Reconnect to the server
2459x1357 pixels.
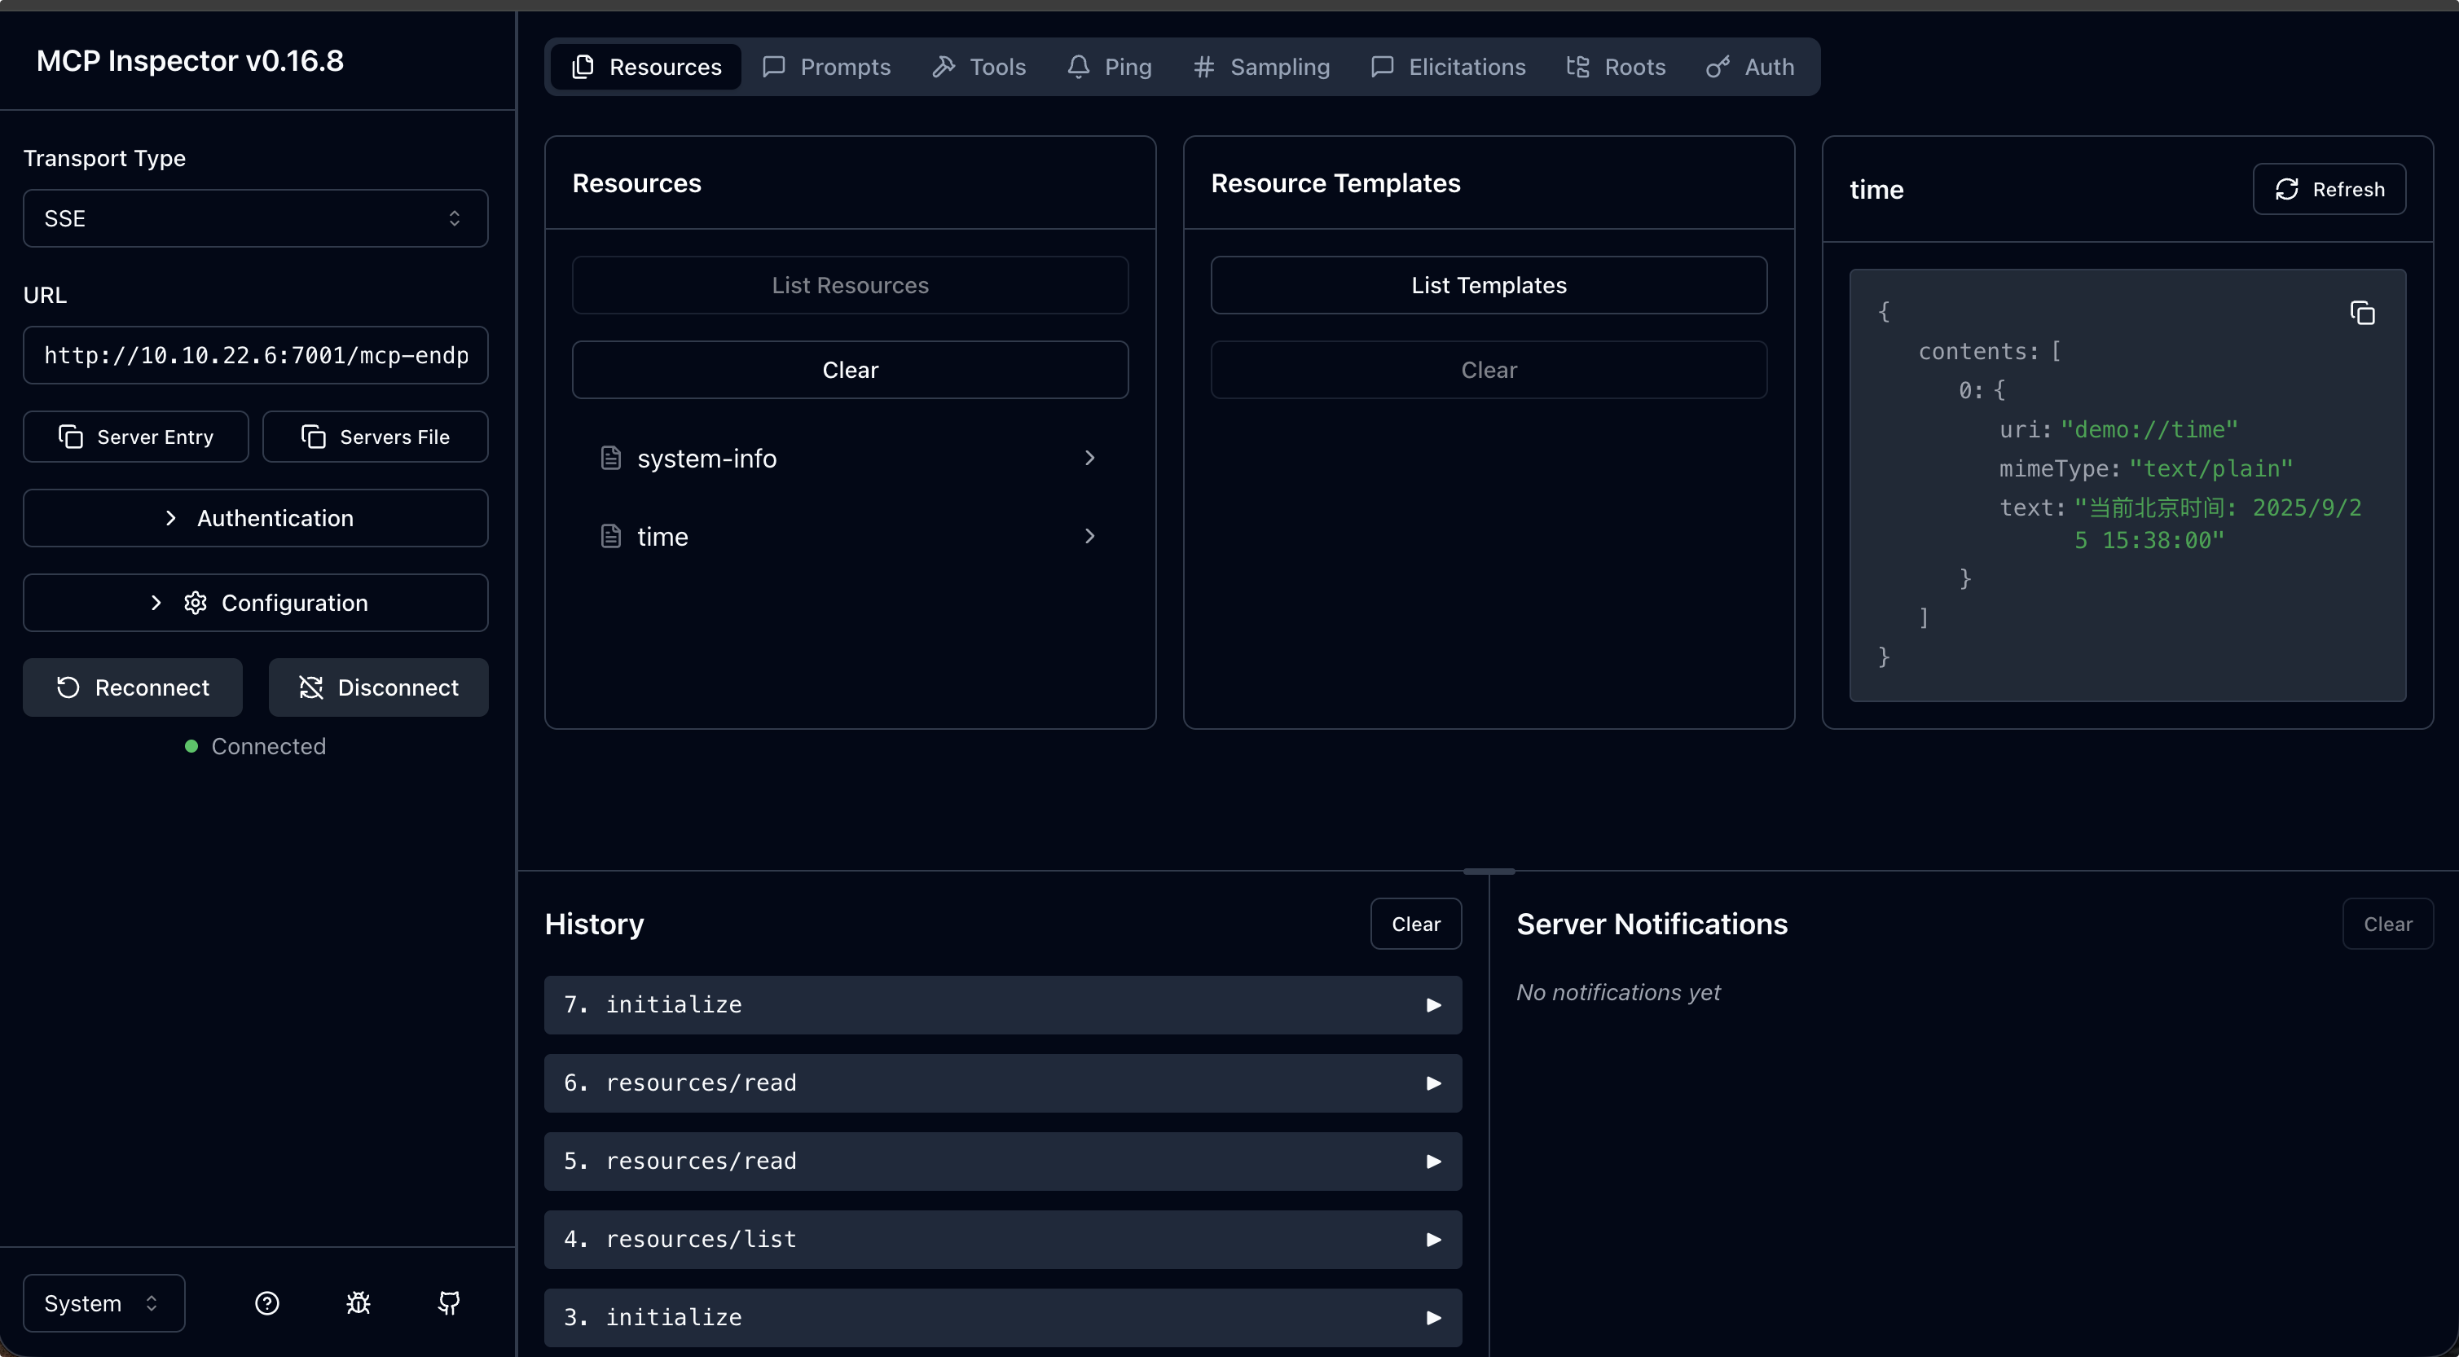133,687
